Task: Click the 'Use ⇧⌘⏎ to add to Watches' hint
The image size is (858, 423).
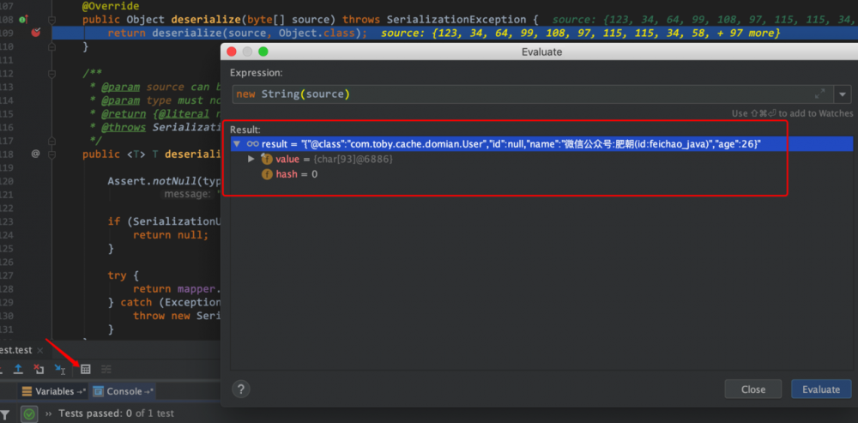Action: tap(792, 113)
